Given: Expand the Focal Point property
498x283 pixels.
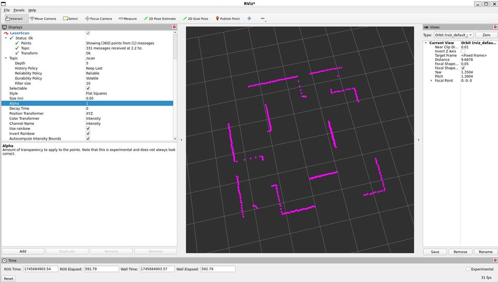Looking at the screenshot, I should 431,80.
